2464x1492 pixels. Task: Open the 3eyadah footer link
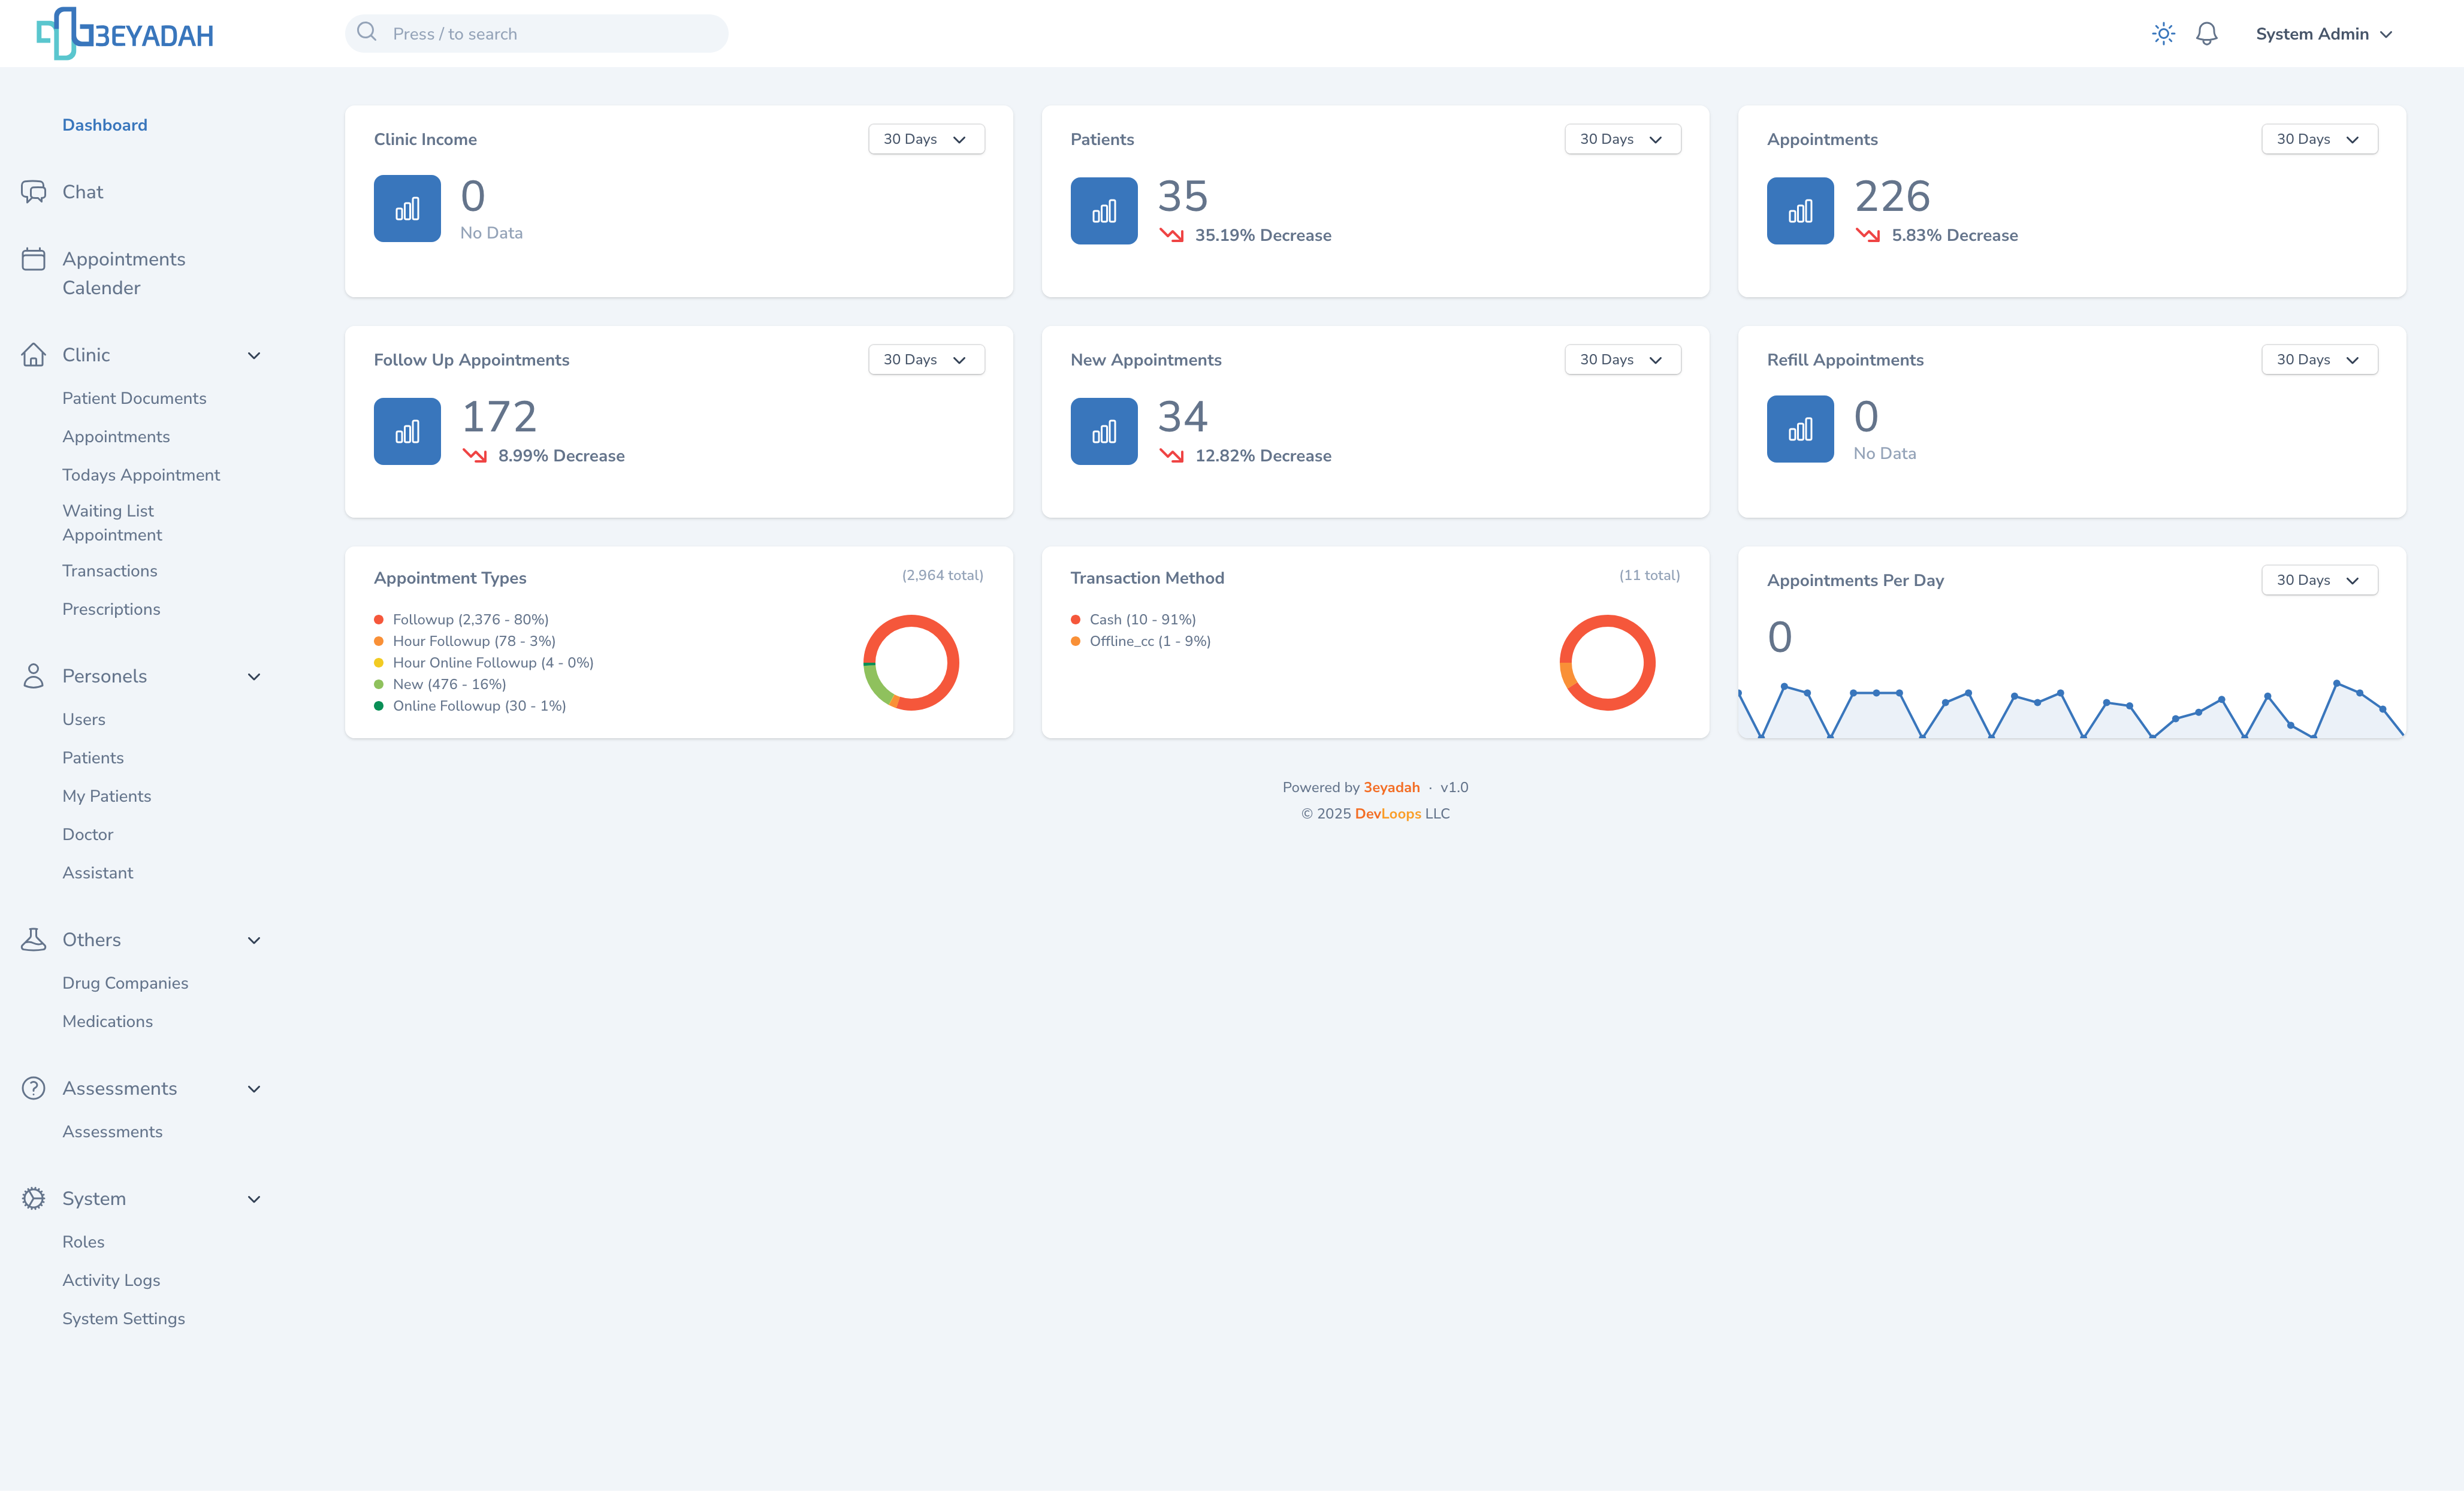(1391, 787)
